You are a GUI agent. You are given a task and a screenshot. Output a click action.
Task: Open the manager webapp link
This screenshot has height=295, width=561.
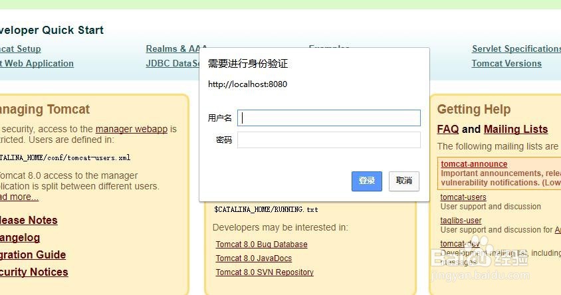132,129
